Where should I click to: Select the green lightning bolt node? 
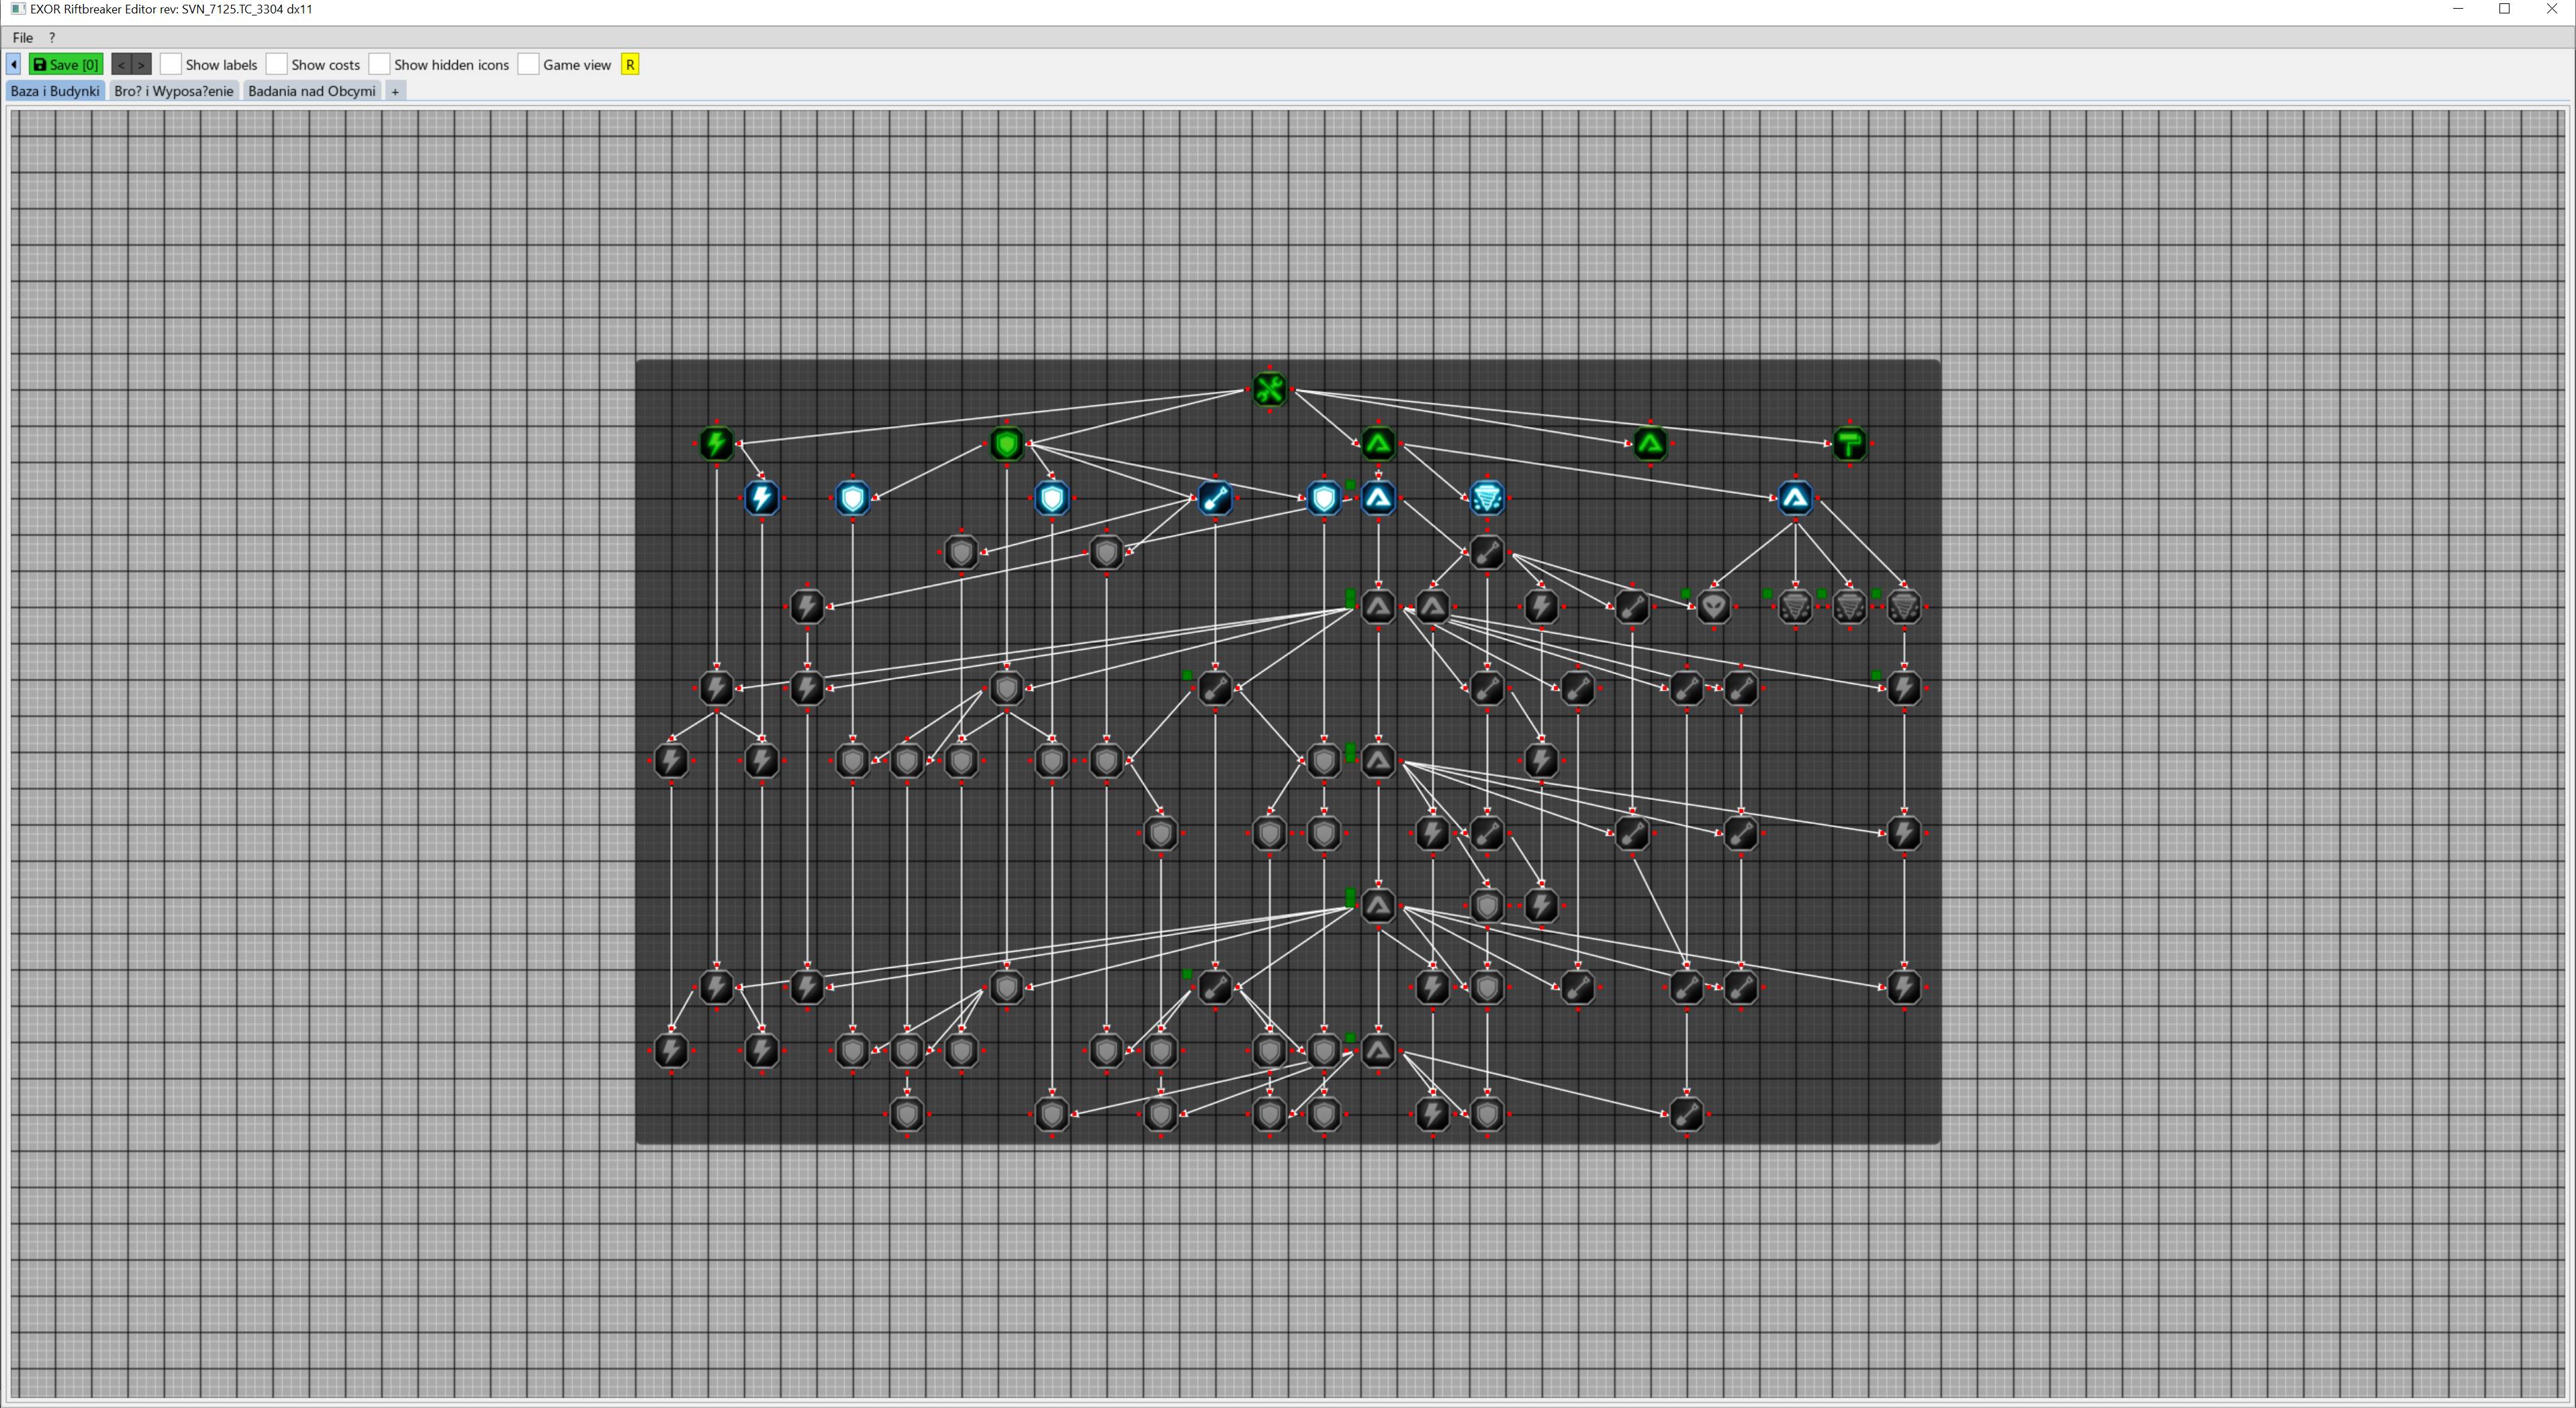[716, 444]
